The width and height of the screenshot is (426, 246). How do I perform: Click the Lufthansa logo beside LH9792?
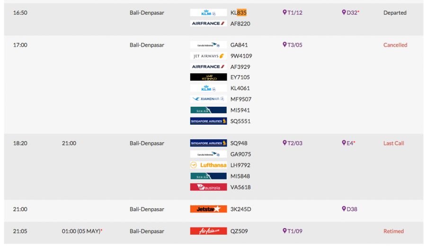[208, 165]
